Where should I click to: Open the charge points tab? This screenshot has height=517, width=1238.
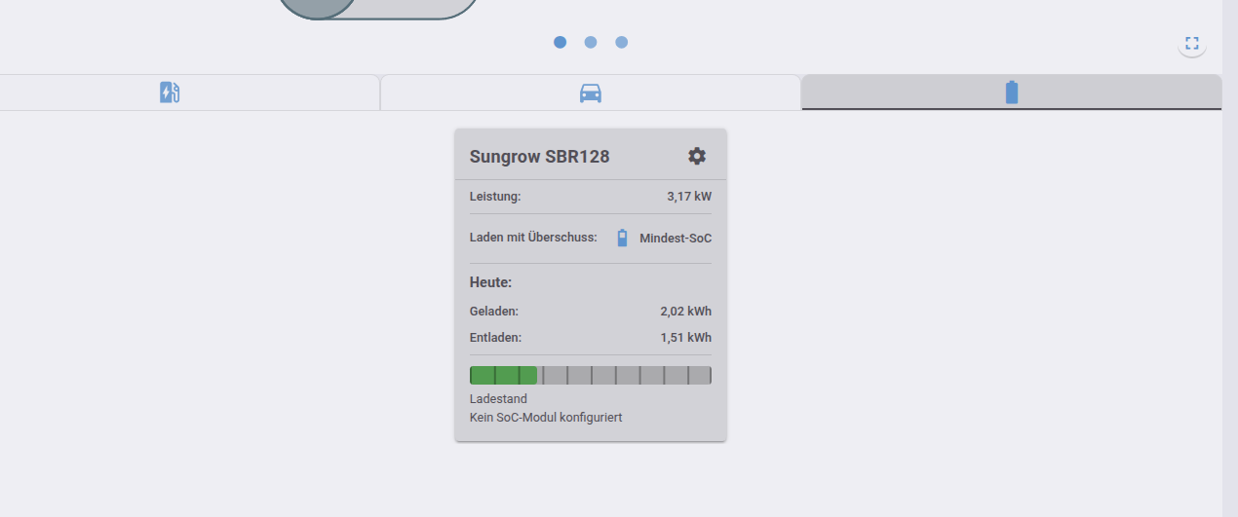[170, 92]
